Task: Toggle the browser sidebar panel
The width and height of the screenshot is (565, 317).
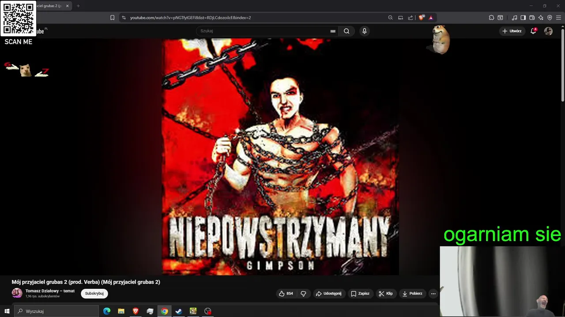Action: pos(523,18)
